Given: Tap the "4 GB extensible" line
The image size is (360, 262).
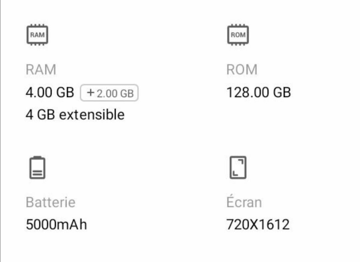Looking at the screenshot, I should [x=75, y=115].
